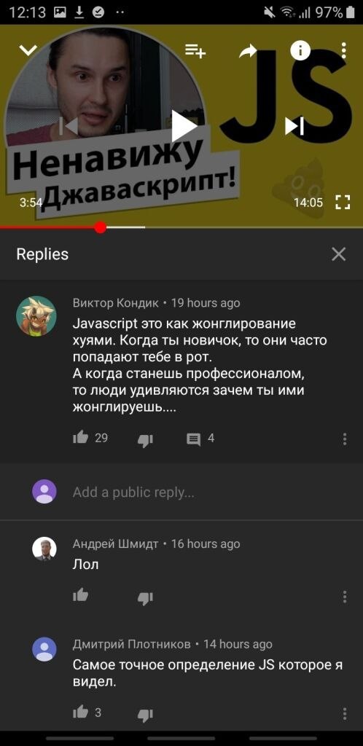Image resolution: width=363 pixels, height=746 pixels.
Task: Open the player overflow menu
Action: [343, 50]
